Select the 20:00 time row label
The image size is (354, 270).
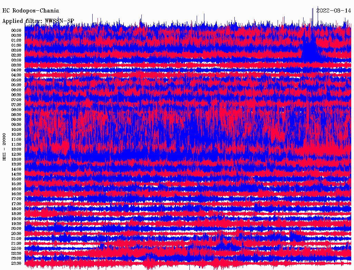coord(16,229)
